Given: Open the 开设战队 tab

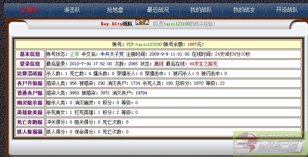Looking at the screenshot, I should pyautogui.click(x=287, y=10).
